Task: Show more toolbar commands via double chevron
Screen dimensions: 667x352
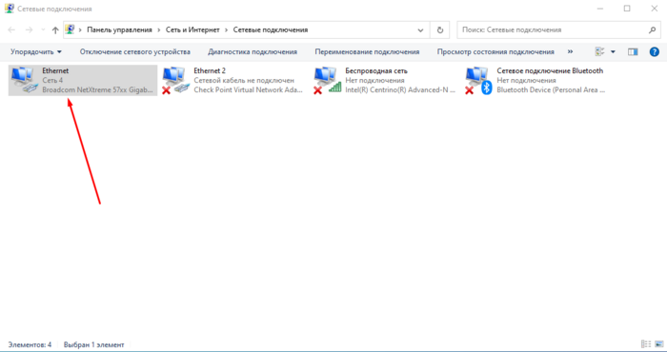Action: tap(570, 51)
